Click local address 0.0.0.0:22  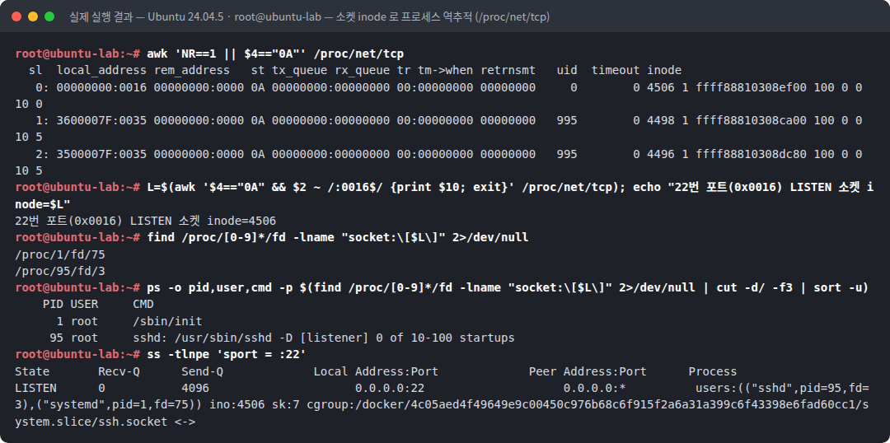click(x=390, y=388)
